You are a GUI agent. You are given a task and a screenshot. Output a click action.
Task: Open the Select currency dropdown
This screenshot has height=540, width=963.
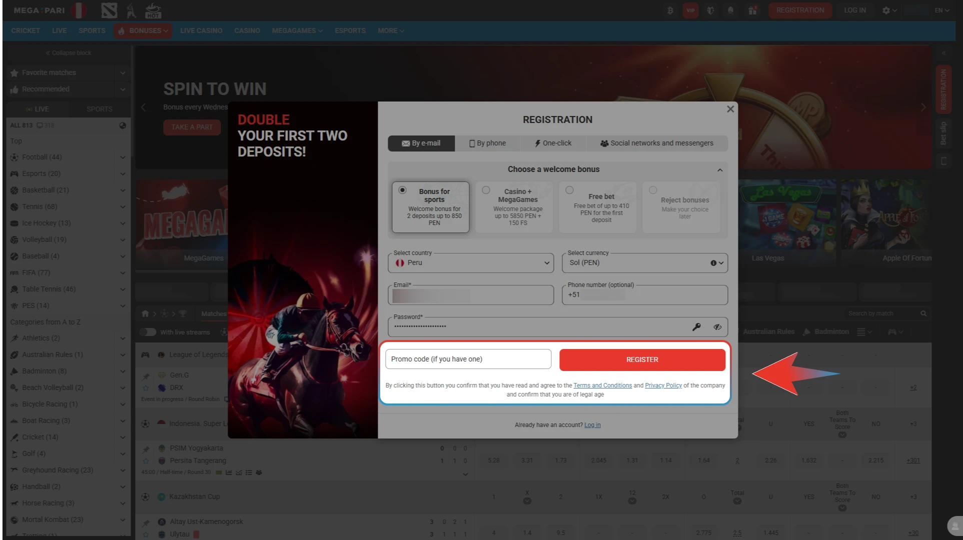coord(645,263)
